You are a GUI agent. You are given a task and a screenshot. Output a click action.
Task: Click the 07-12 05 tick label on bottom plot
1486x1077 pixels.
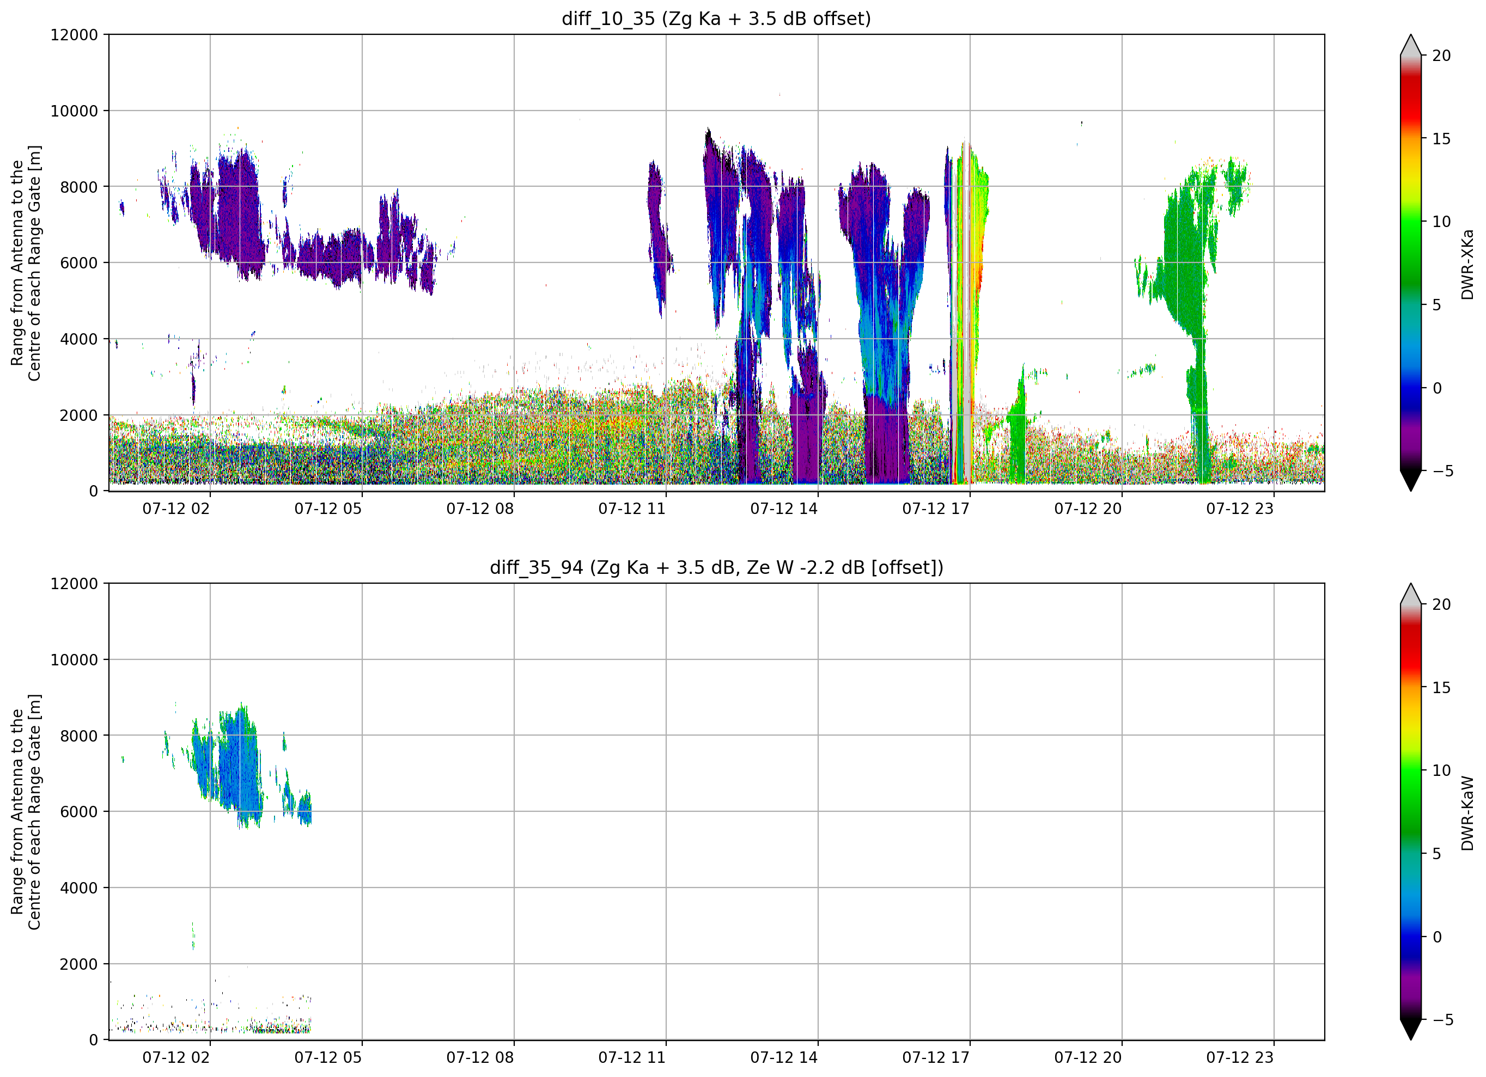(x=327, y=1057)
